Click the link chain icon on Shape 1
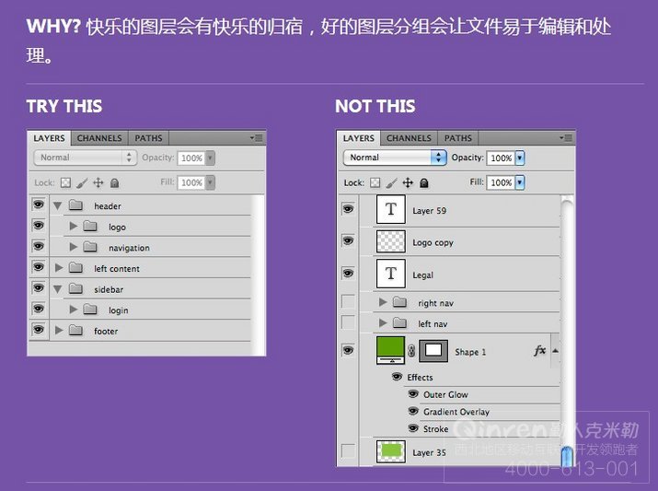The height and width of the screenshot is (491, 658). [x=411, y=351]
